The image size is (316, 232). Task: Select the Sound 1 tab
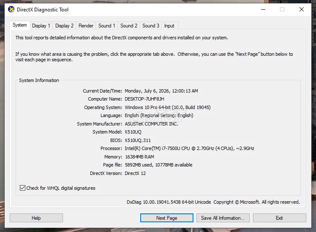(106, 26)
